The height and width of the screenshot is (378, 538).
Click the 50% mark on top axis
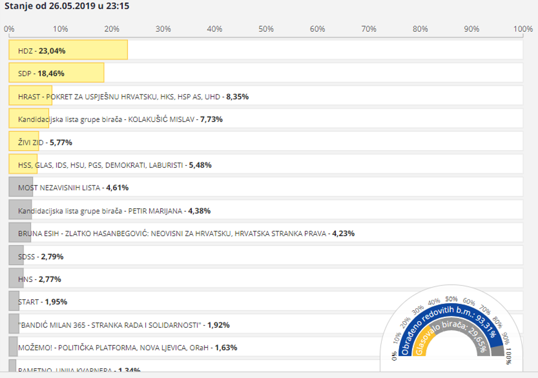pyautogui.click(x=266, y=29)
